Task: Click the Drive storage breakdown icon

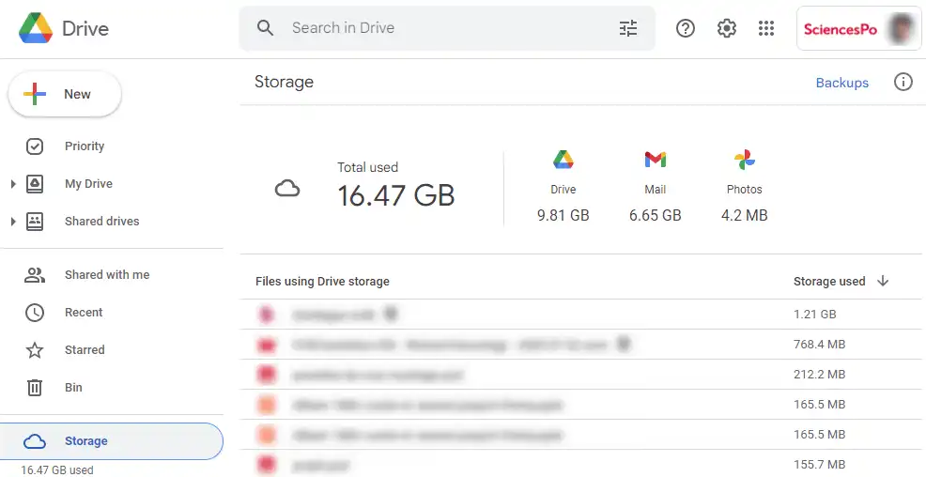Action: (x=563, y=160)
